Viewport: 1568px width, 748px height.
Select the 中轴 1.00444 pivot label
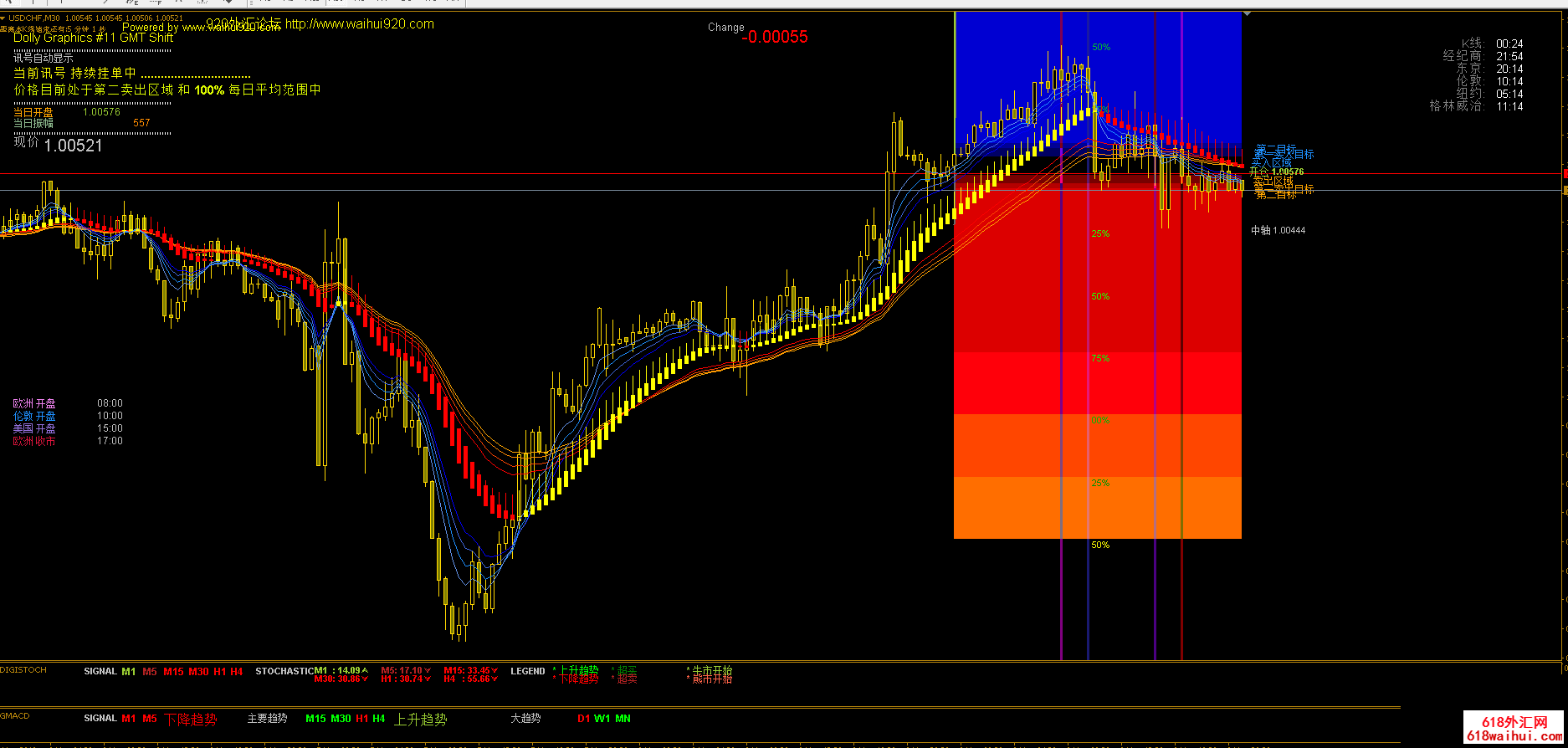(1278, 230)
